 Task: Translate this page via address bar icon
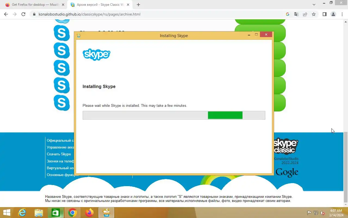296,14
